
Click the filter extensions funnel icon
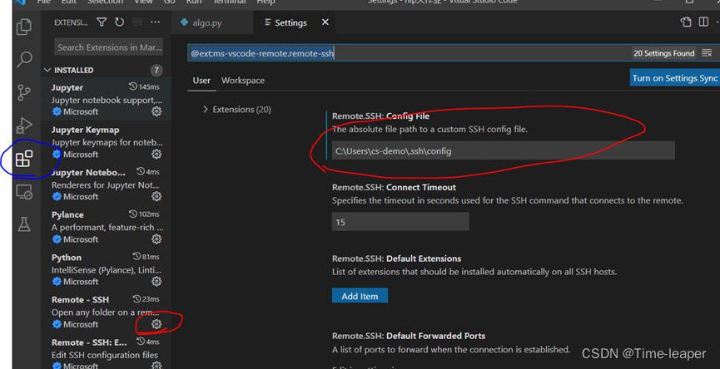coord(102,22)
